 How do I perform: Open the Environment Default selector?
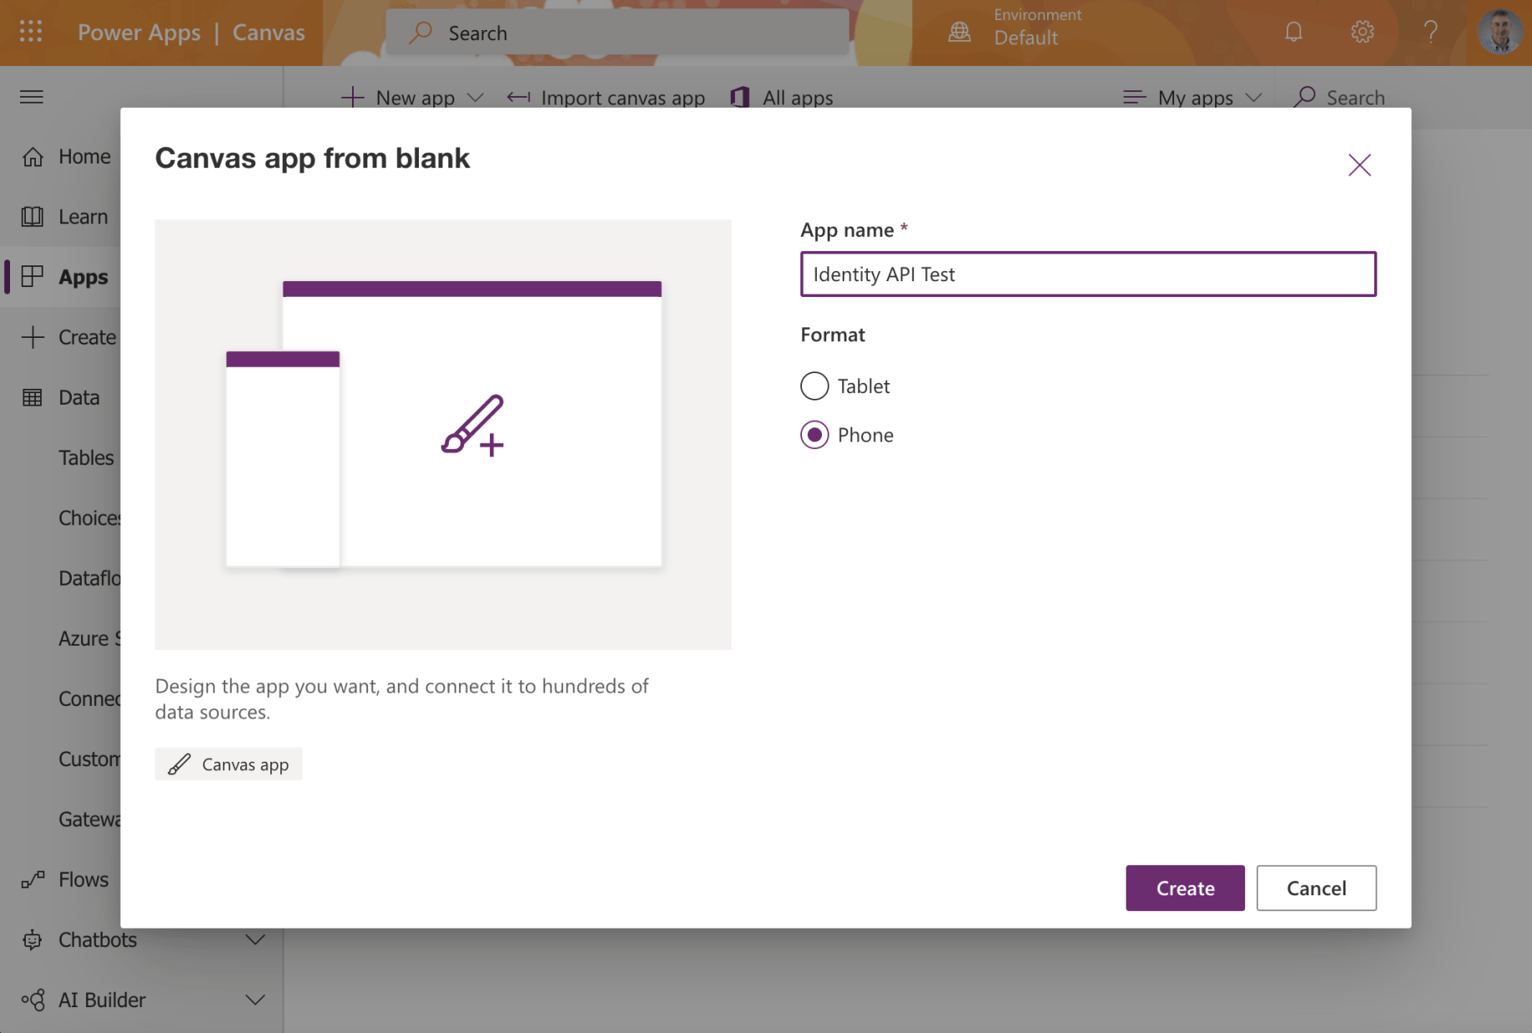coord(1015,28)
